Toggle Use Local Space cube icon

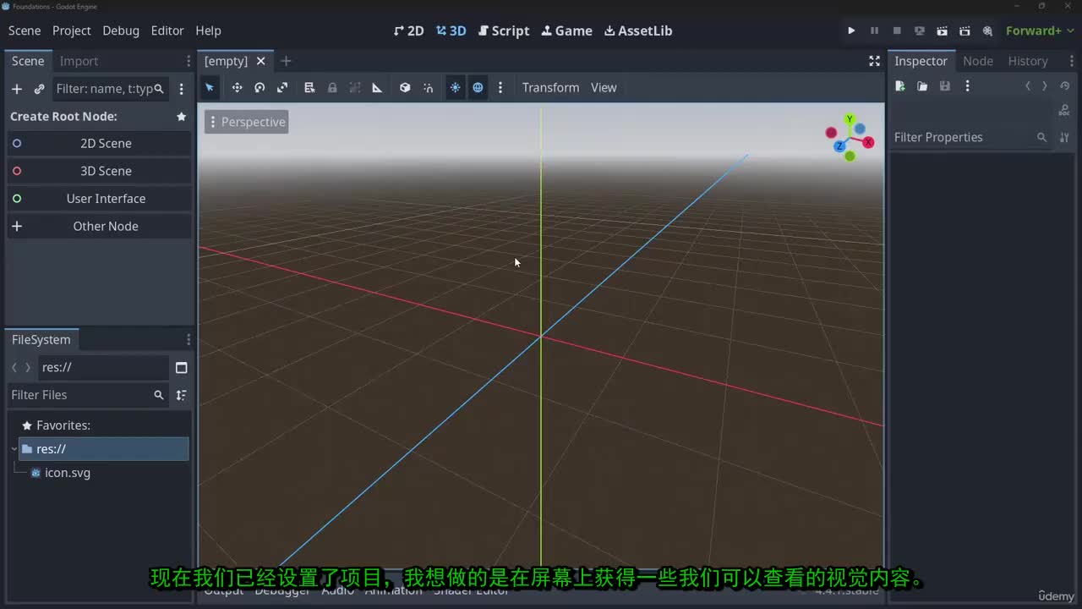coord(405,87)
